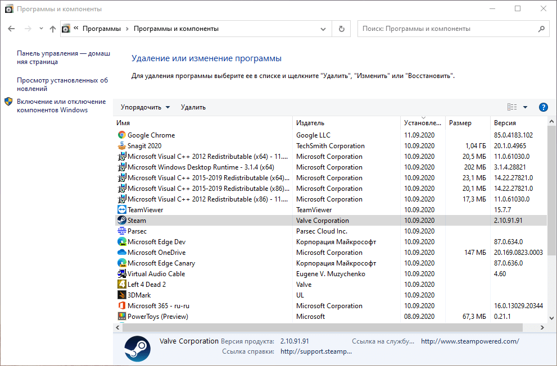Click the Parsec Cloud Inc. publisher cell
The image size is (557, 366).
click(322, 231)
